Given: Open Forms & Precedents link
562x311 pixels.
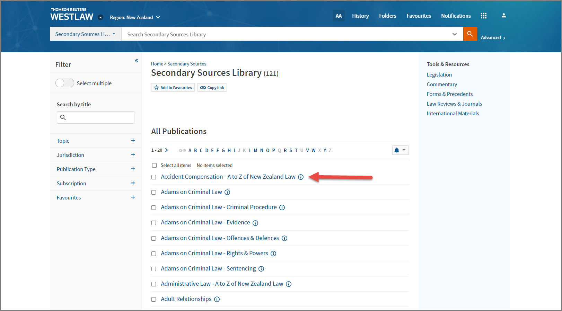Looking at the screenshot, I should click(x=450, y=94).
